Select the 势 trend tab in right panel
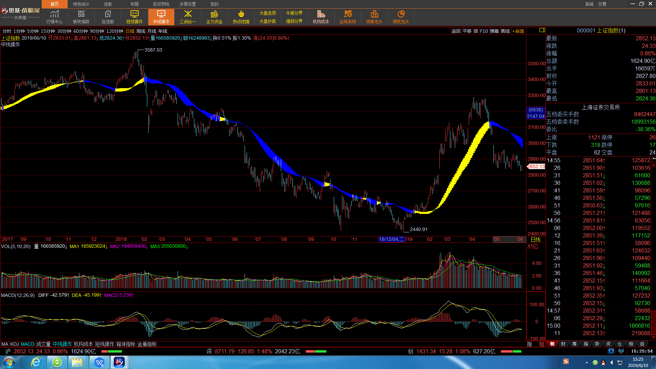 tap(597, 344)
